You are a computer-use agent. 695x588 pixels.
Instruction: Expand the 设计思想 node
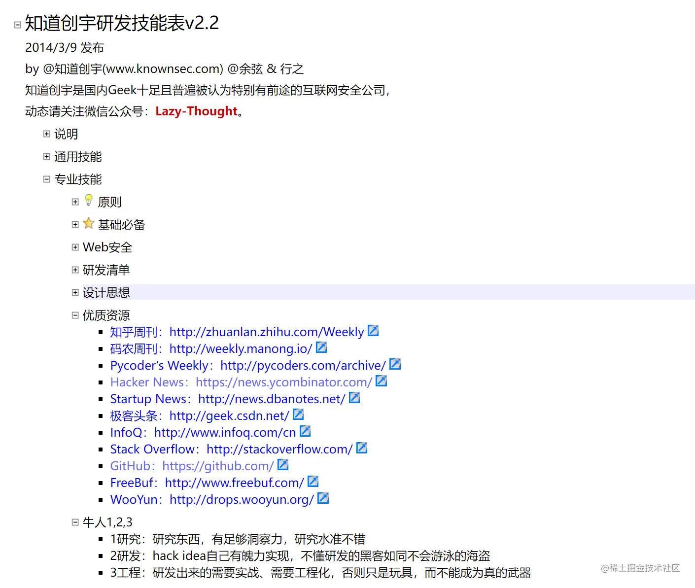tap(75, 292)
